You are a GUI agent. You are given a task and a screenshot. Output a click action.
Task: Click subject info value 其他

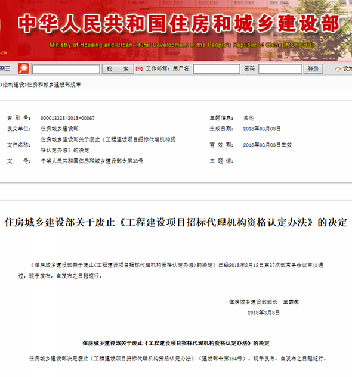[x=248, y=118]
